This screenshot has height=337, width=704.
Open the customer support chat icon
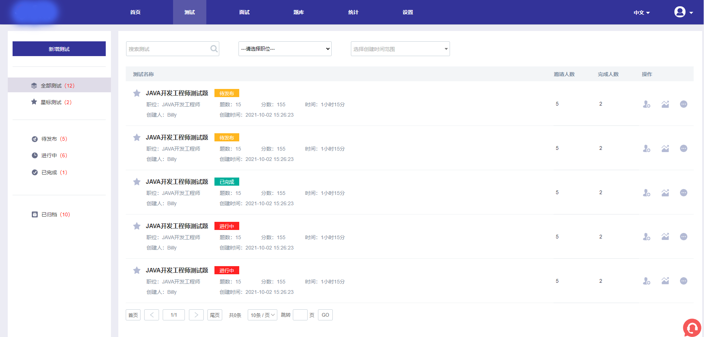[691, 327]
